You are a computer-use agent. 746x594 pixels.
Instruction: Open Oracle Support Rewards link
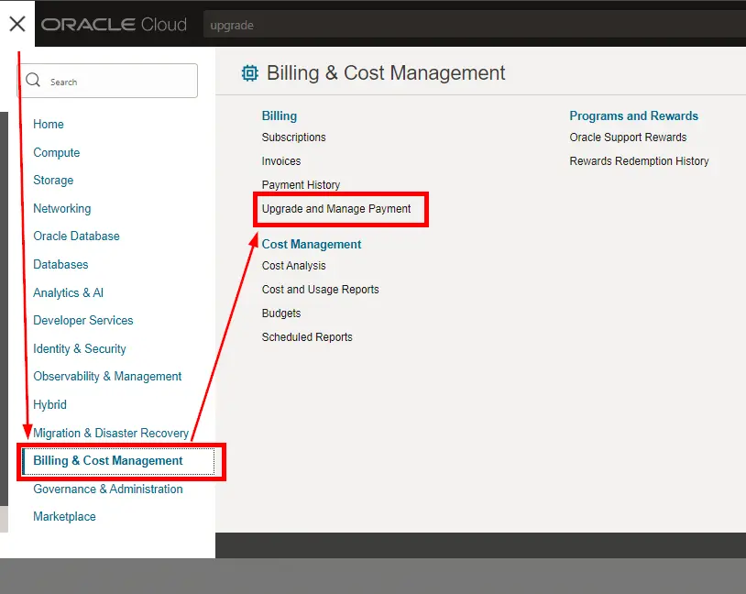(628, 137)
